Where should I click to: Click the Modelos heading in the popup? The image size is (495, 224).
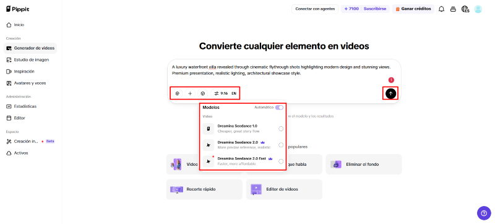tap(211, 108)
